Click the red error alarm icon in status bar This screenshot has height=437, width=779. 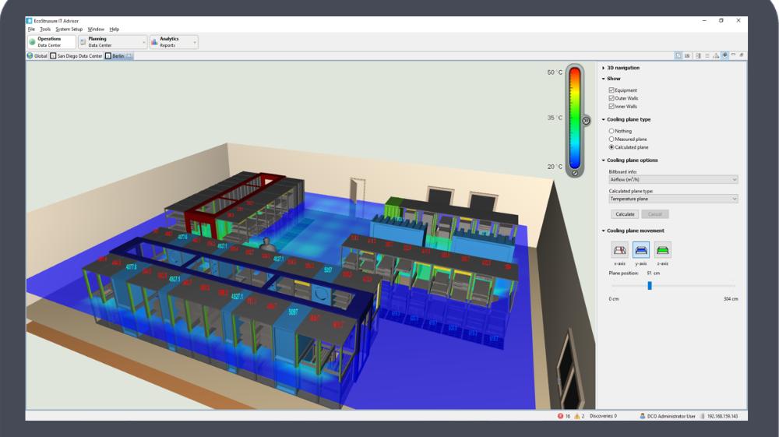pos(560,416)
